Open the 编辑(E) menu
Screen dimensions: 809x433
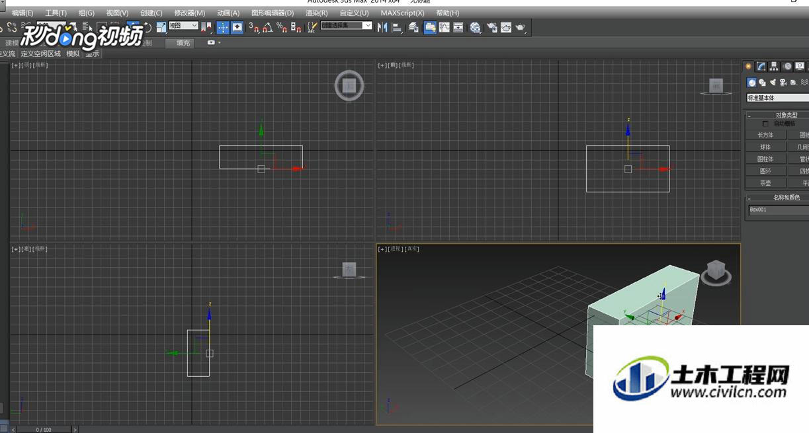coord(22,13)
